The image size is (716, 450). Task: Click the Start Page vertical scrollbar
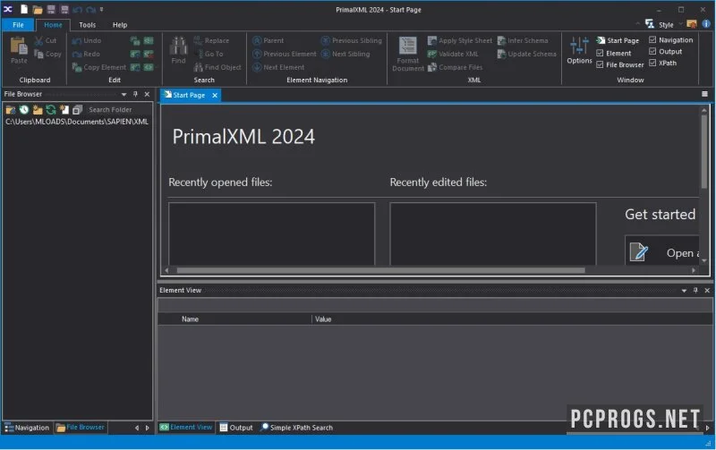[x=703, y=150]
